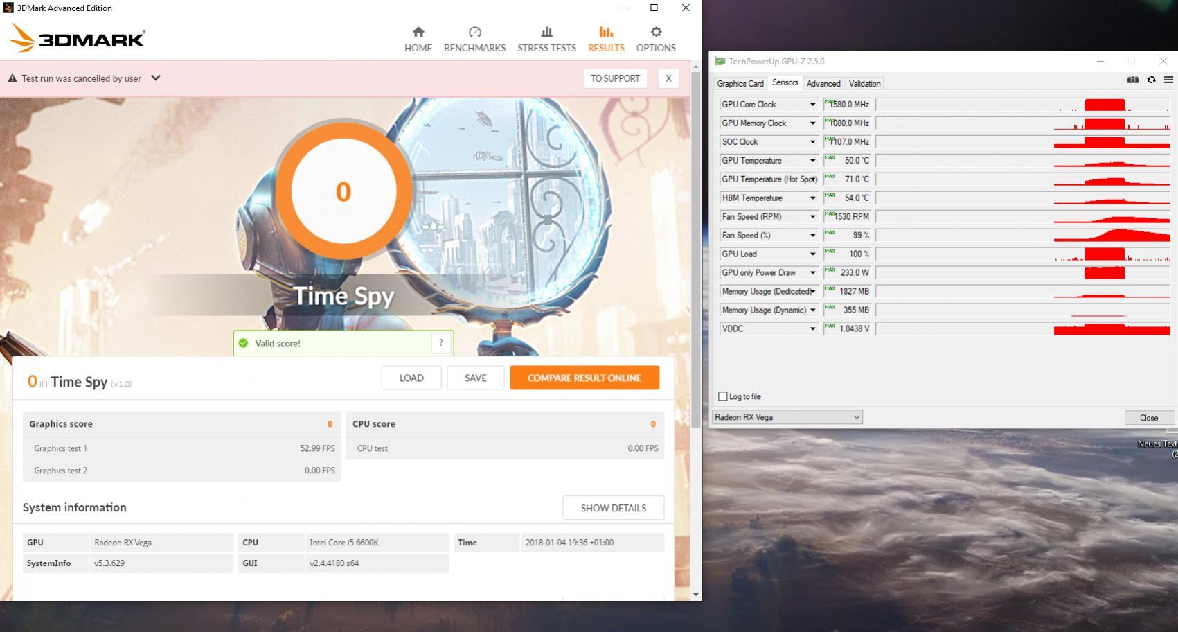Open the VDDC sensor dropdown
Image resolution: width=1178 pixels, height=632 pixels.
812,329
